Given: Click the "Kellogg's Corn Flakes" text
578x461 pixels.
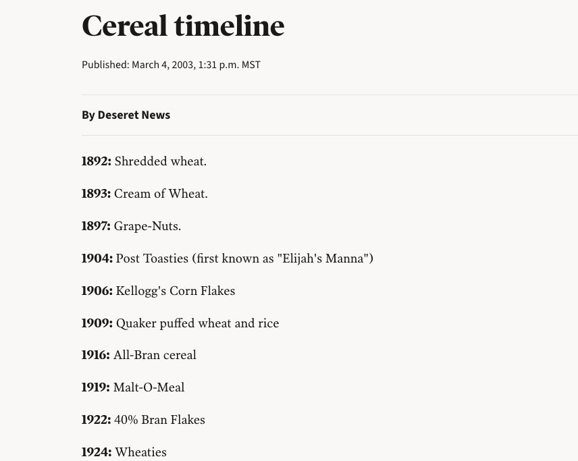Looking at the screenshot, I should tap(176, 291).
